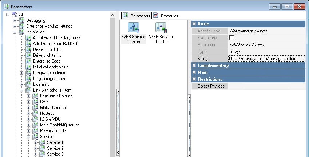Click the left-arrow splitter collapse button

tap(118, 92)
